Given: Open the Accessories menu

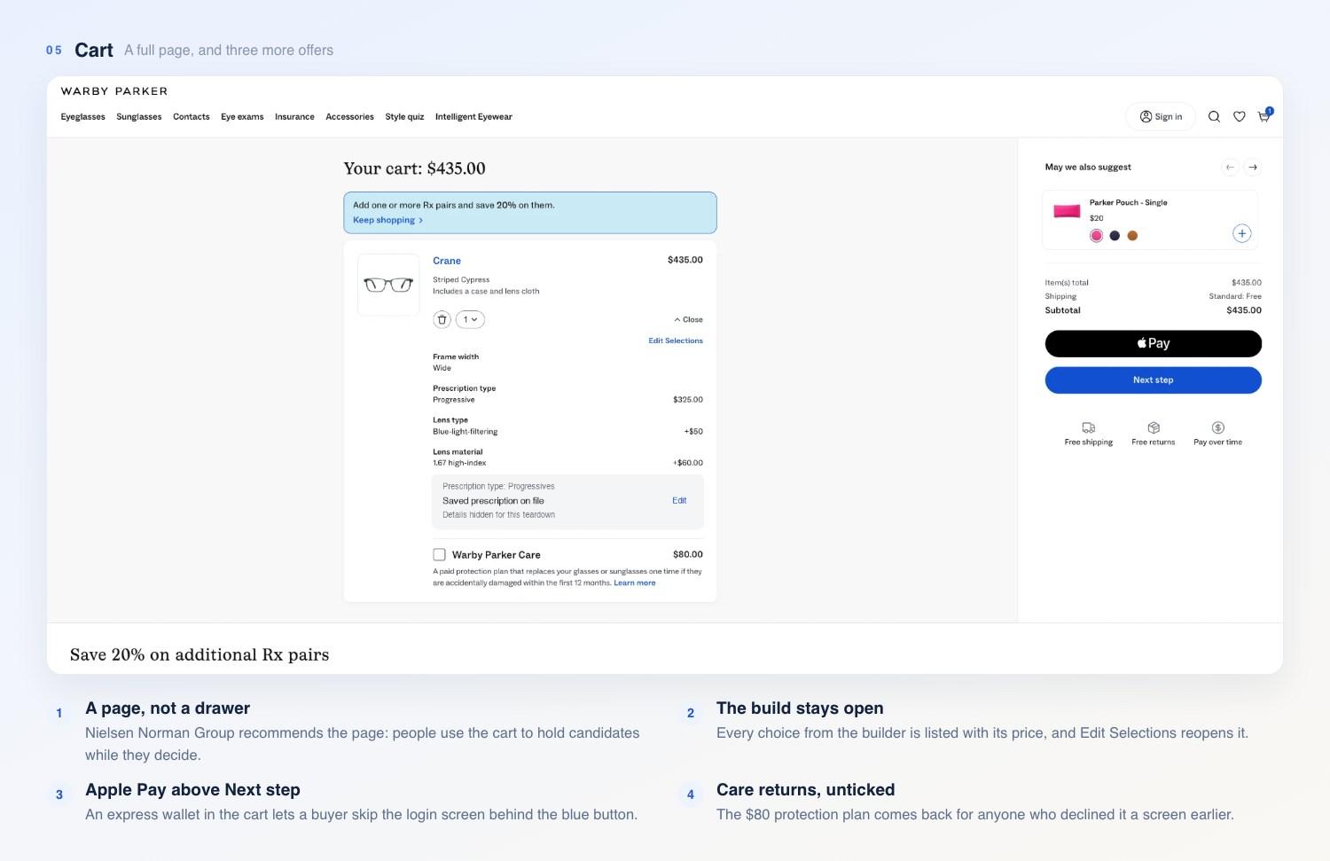Looking at the screenshot, I should click(x=349, y=117).
